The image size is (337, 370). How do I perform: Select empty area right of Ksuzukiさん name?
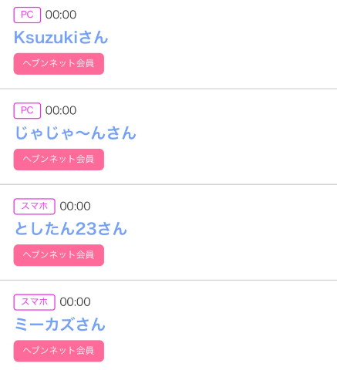click(x=222, y=38)
